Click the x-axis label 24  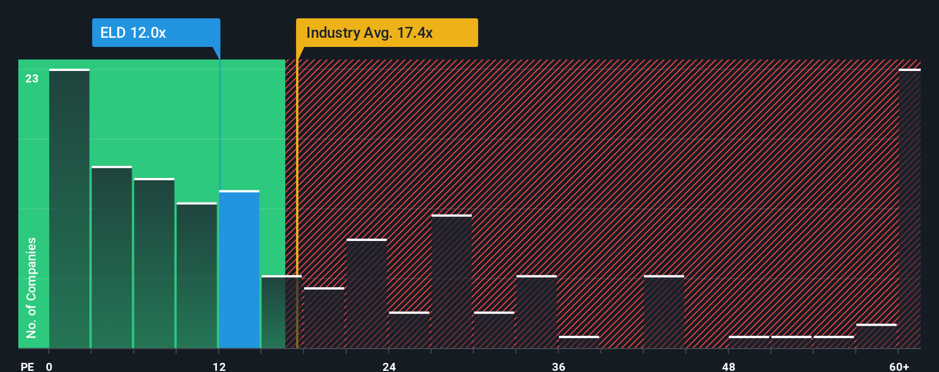click(x=389, y=366)
